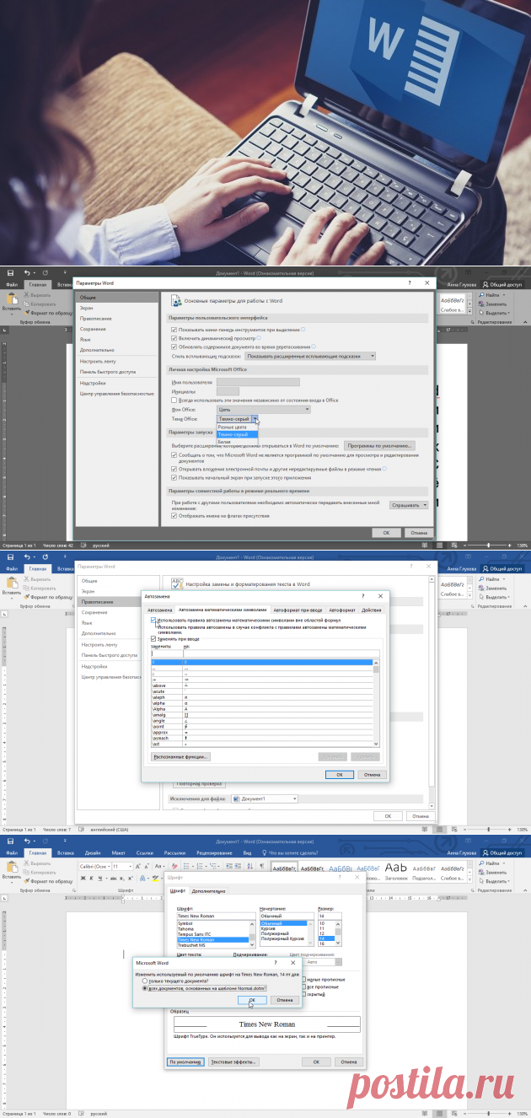Open the 'Рецензирование' ribbon tab
Screen dimensions: 531x1118
(213, 853)
